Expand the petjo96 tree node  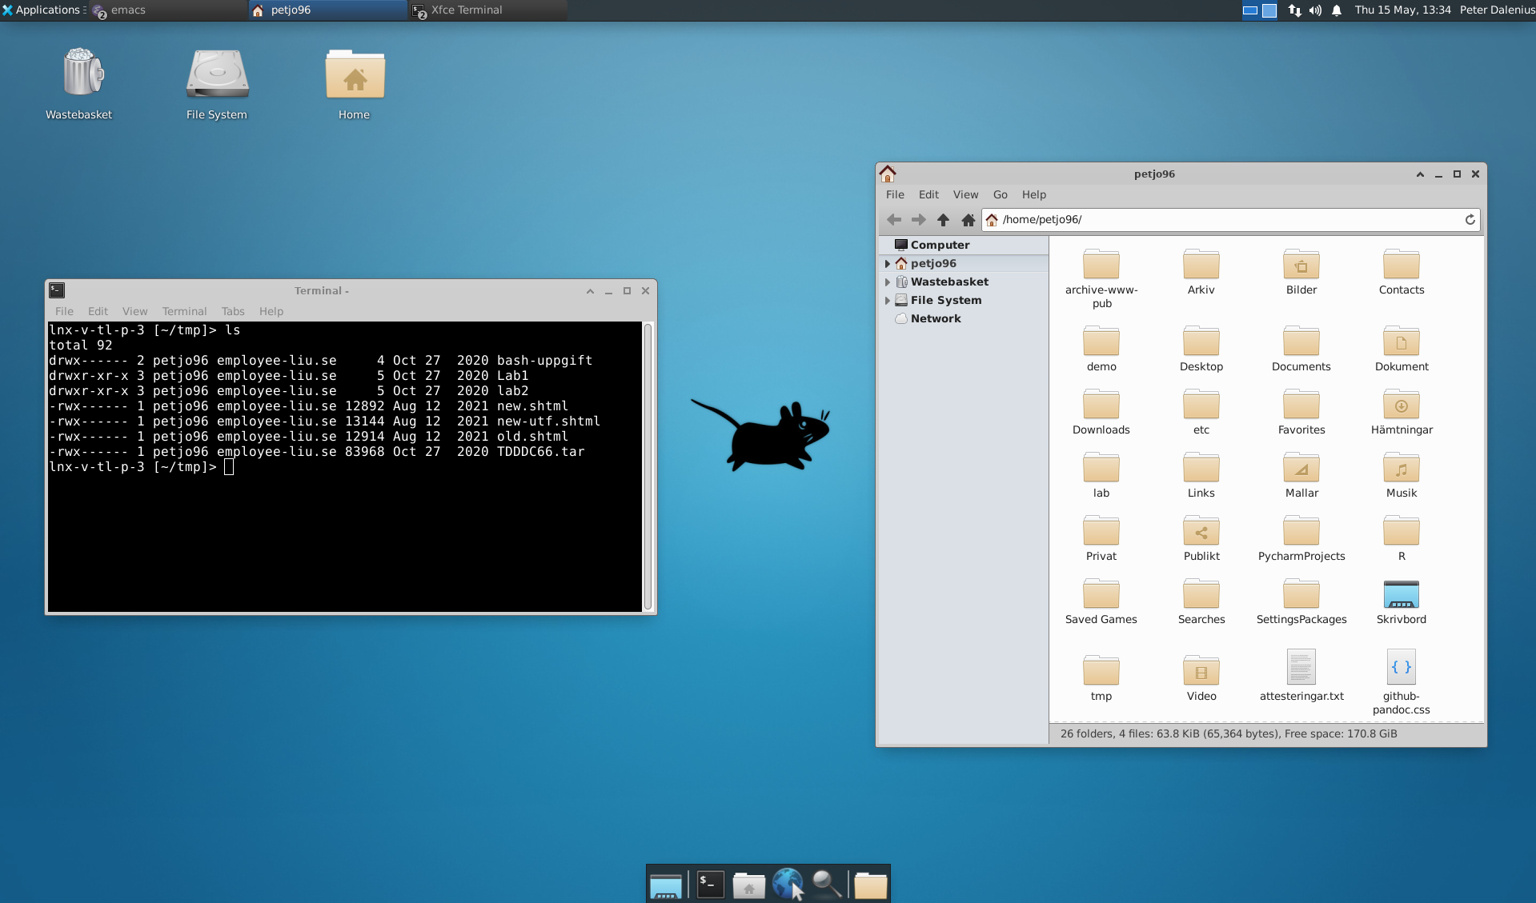(x=887, y=264)
